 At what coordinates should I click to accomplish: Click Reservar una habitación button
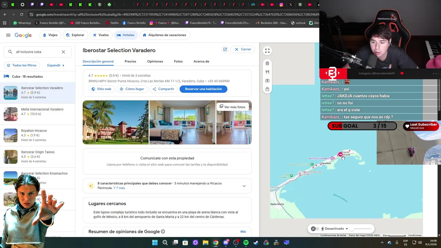click(203, 89)
